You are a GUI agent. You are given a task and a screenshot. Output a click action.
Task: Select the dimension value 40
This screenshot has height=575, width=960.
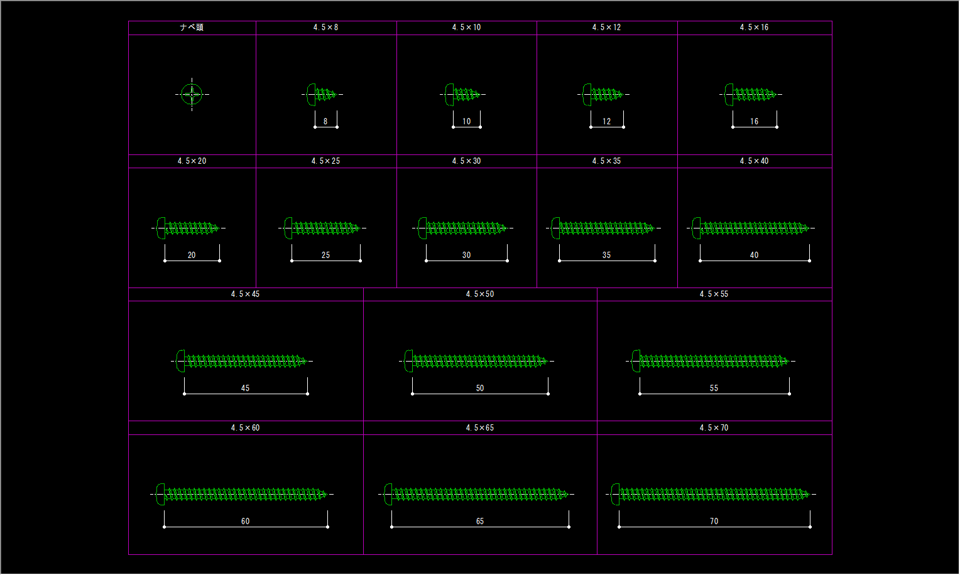[754, 255]
